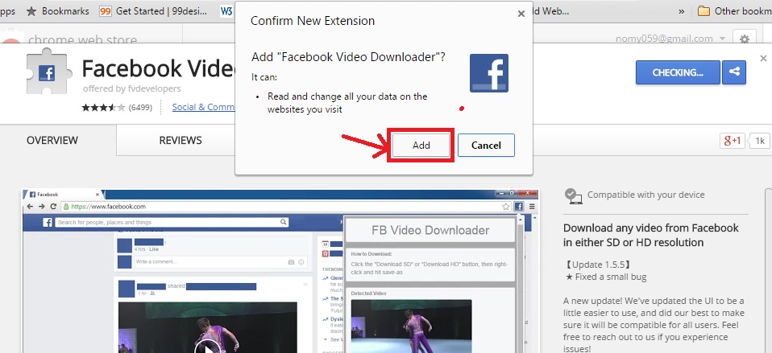This screenshot has height=353, width=772.
Task: Click the Detected Video thumbnail
Action: pos(411,326)
